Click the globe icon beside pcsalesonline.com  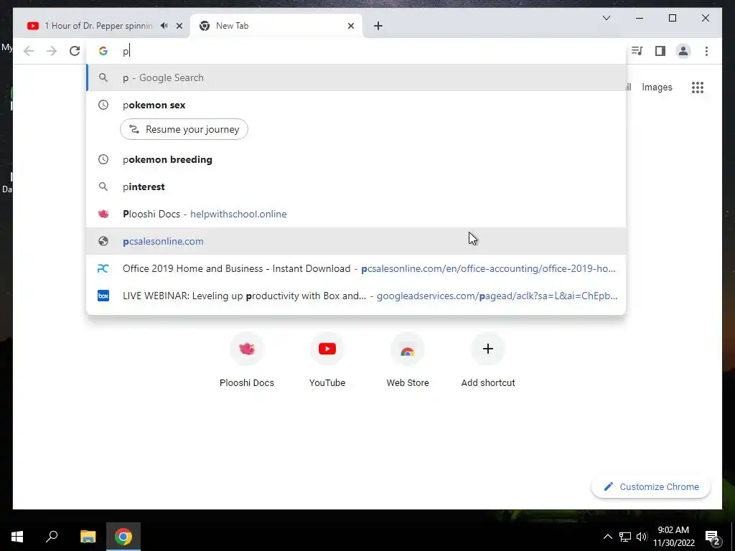click(x=103, y=241)
